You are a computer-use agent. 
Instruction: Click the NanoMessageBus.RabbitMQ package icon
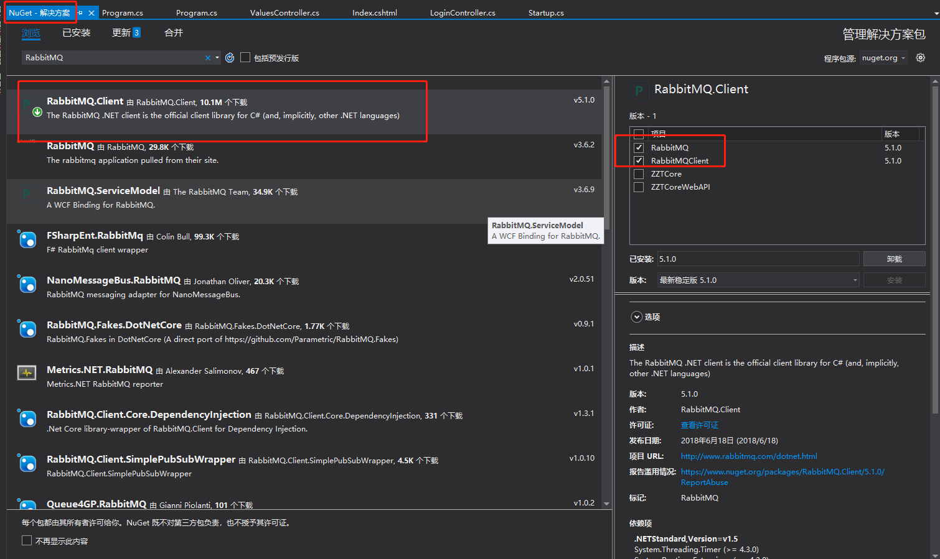27,284
